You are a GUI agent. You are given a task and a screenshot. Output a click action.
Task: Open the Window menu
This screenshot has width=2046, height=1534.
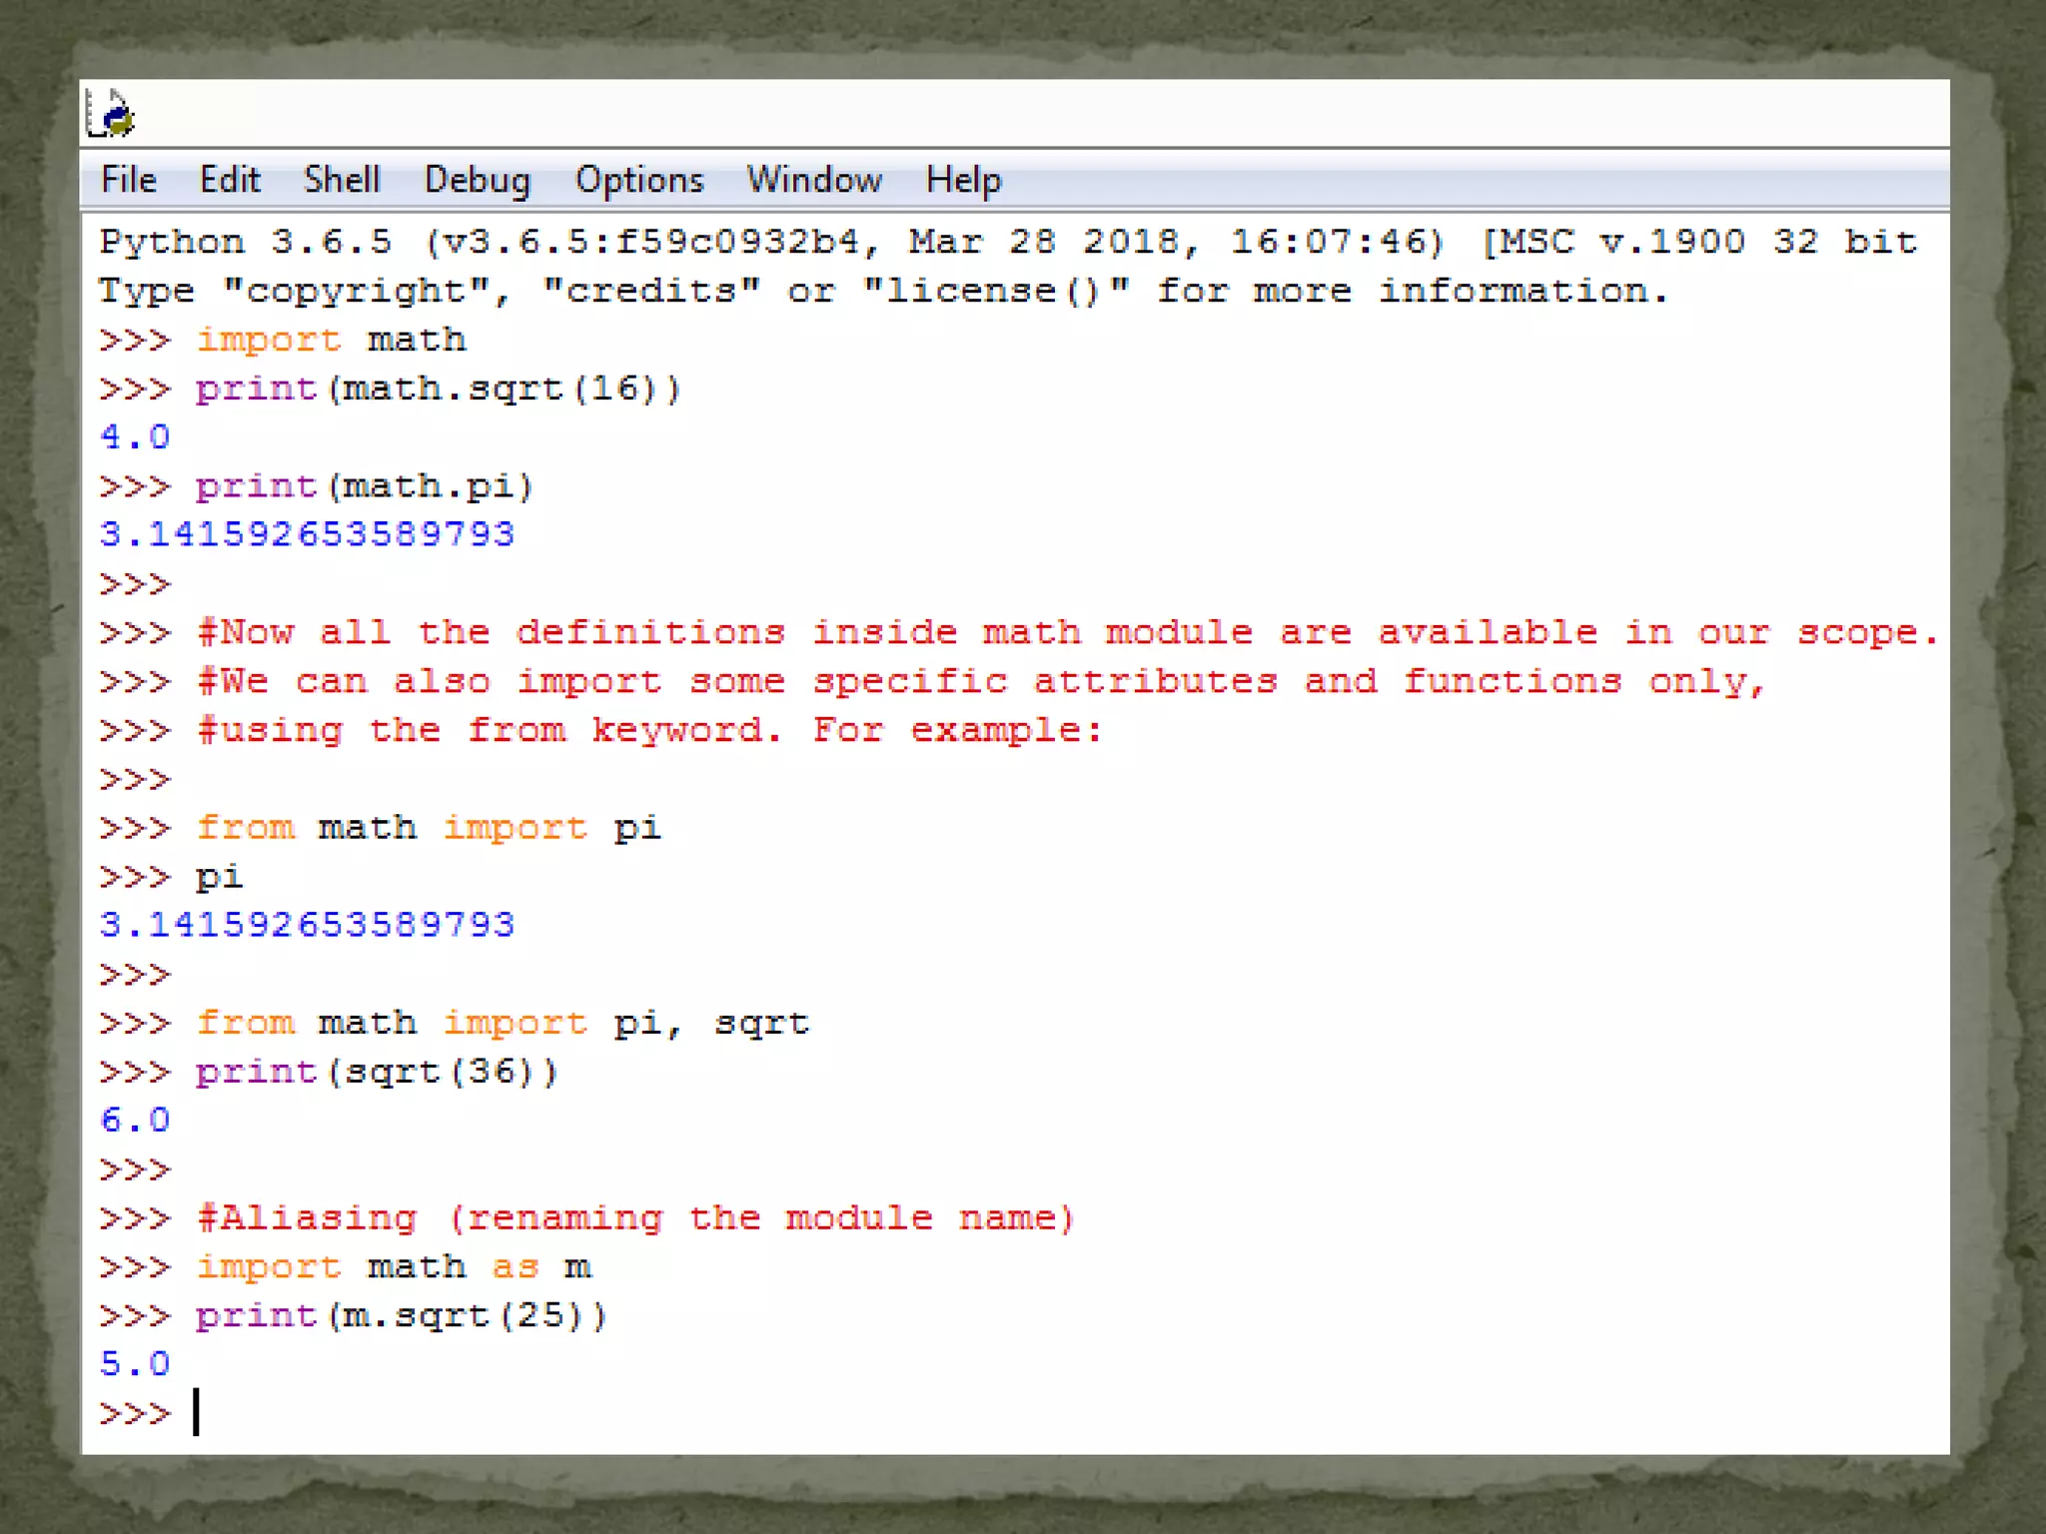click(814, 180)
